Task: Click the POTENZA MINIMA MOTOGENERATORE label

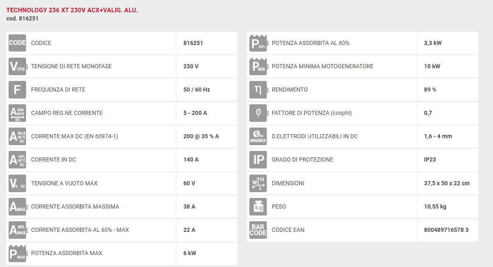Action: click(322, 66)
